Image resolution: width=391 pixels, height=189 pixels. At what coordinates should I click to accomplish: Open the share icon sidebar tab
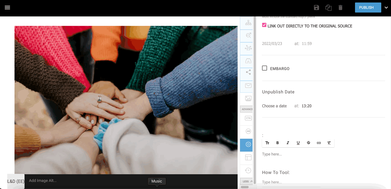(248, 72)
